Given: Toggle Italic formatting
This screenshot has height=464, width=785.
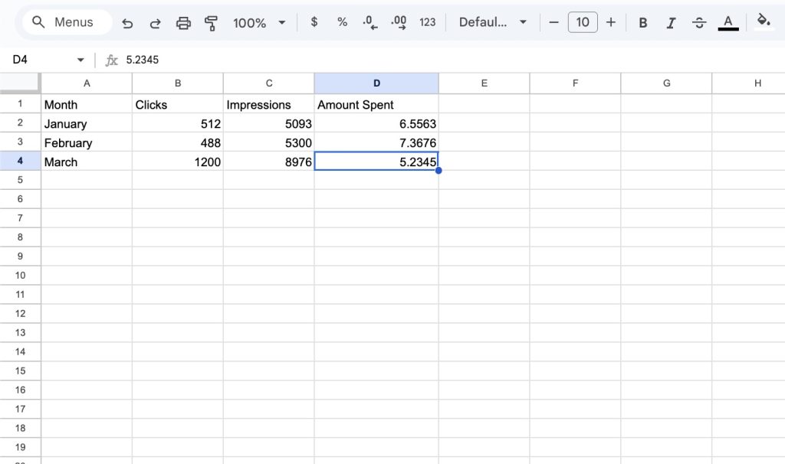Looking at the screenshot, I should click(671, 22).
